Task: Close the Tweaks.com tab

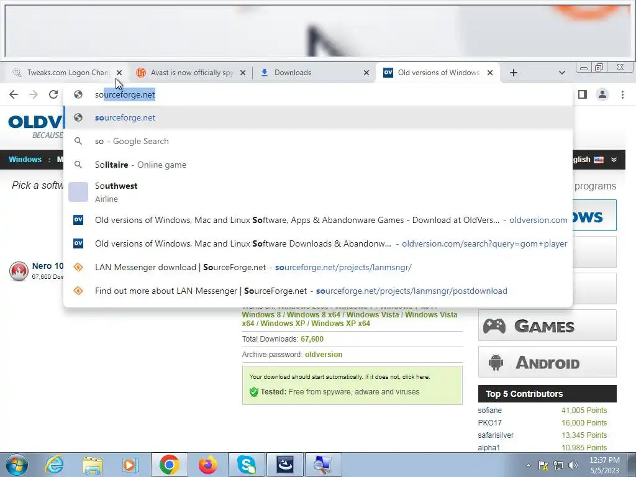Action: 119,73
